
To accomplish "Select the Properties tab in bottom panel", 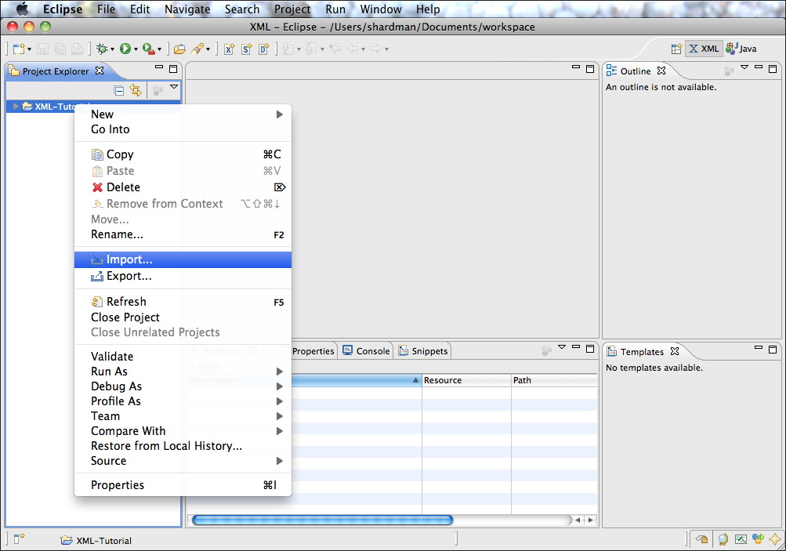I will pyautogui.click(x=313, y=351).
